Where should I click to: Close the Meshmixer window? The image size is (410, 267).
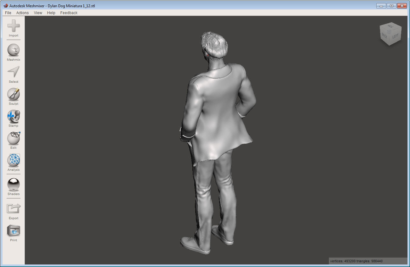[x=402, y=6]
